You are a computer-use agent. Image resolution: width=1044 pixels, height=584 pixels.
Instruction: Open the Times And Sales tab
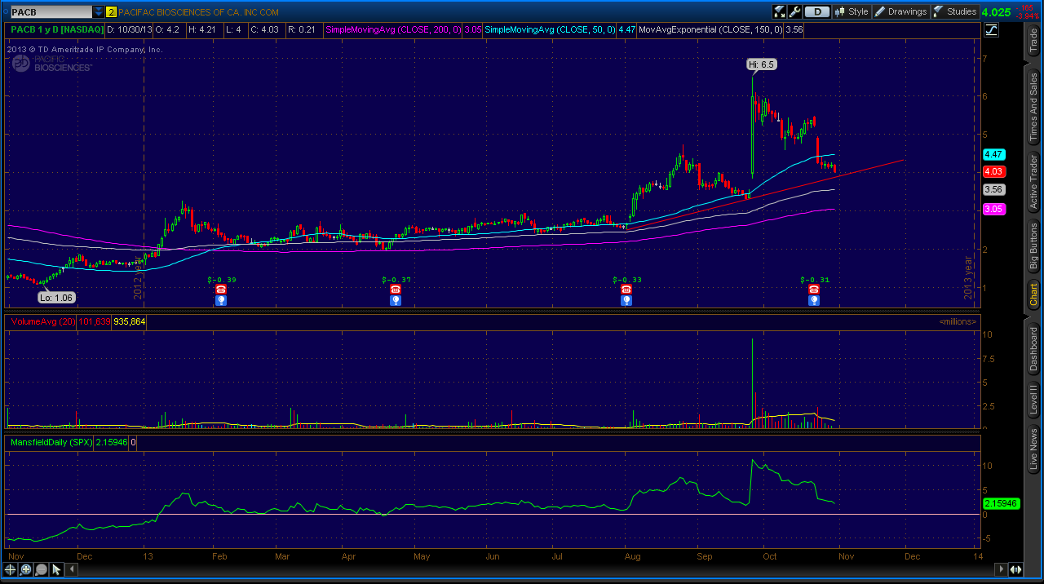coord(1033,108)
